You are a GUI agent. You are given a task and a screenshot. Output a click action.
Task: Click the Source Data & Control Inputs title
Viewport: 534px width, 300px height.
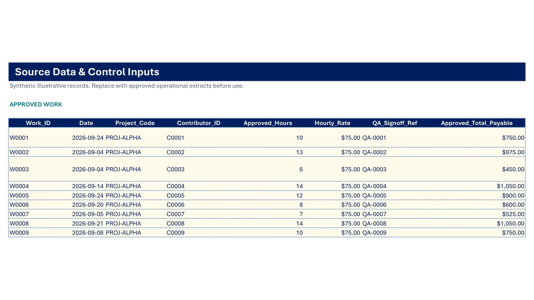pyautogui.click(x=87, y=72)
